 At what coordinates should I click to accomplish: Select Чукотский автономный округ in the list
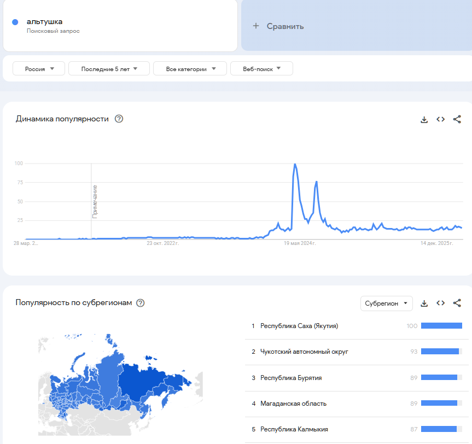tap(304, 352)
